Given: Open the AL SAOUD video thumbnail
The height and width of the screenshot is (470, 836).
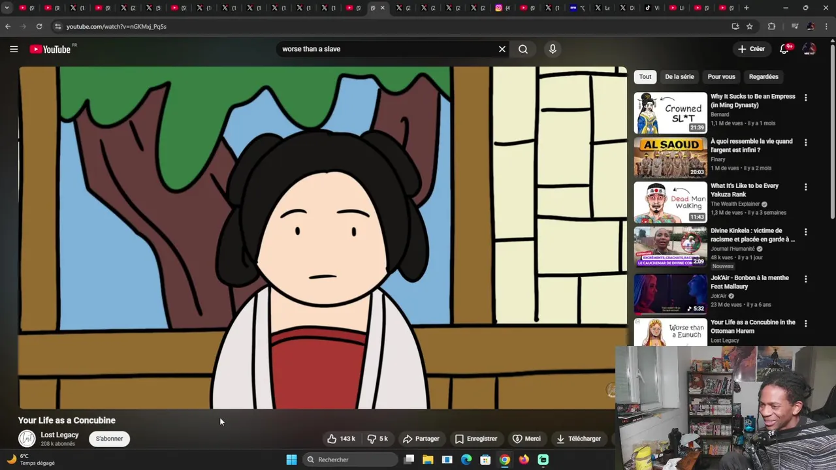Looking at the screenshot, I should point(671,157).
